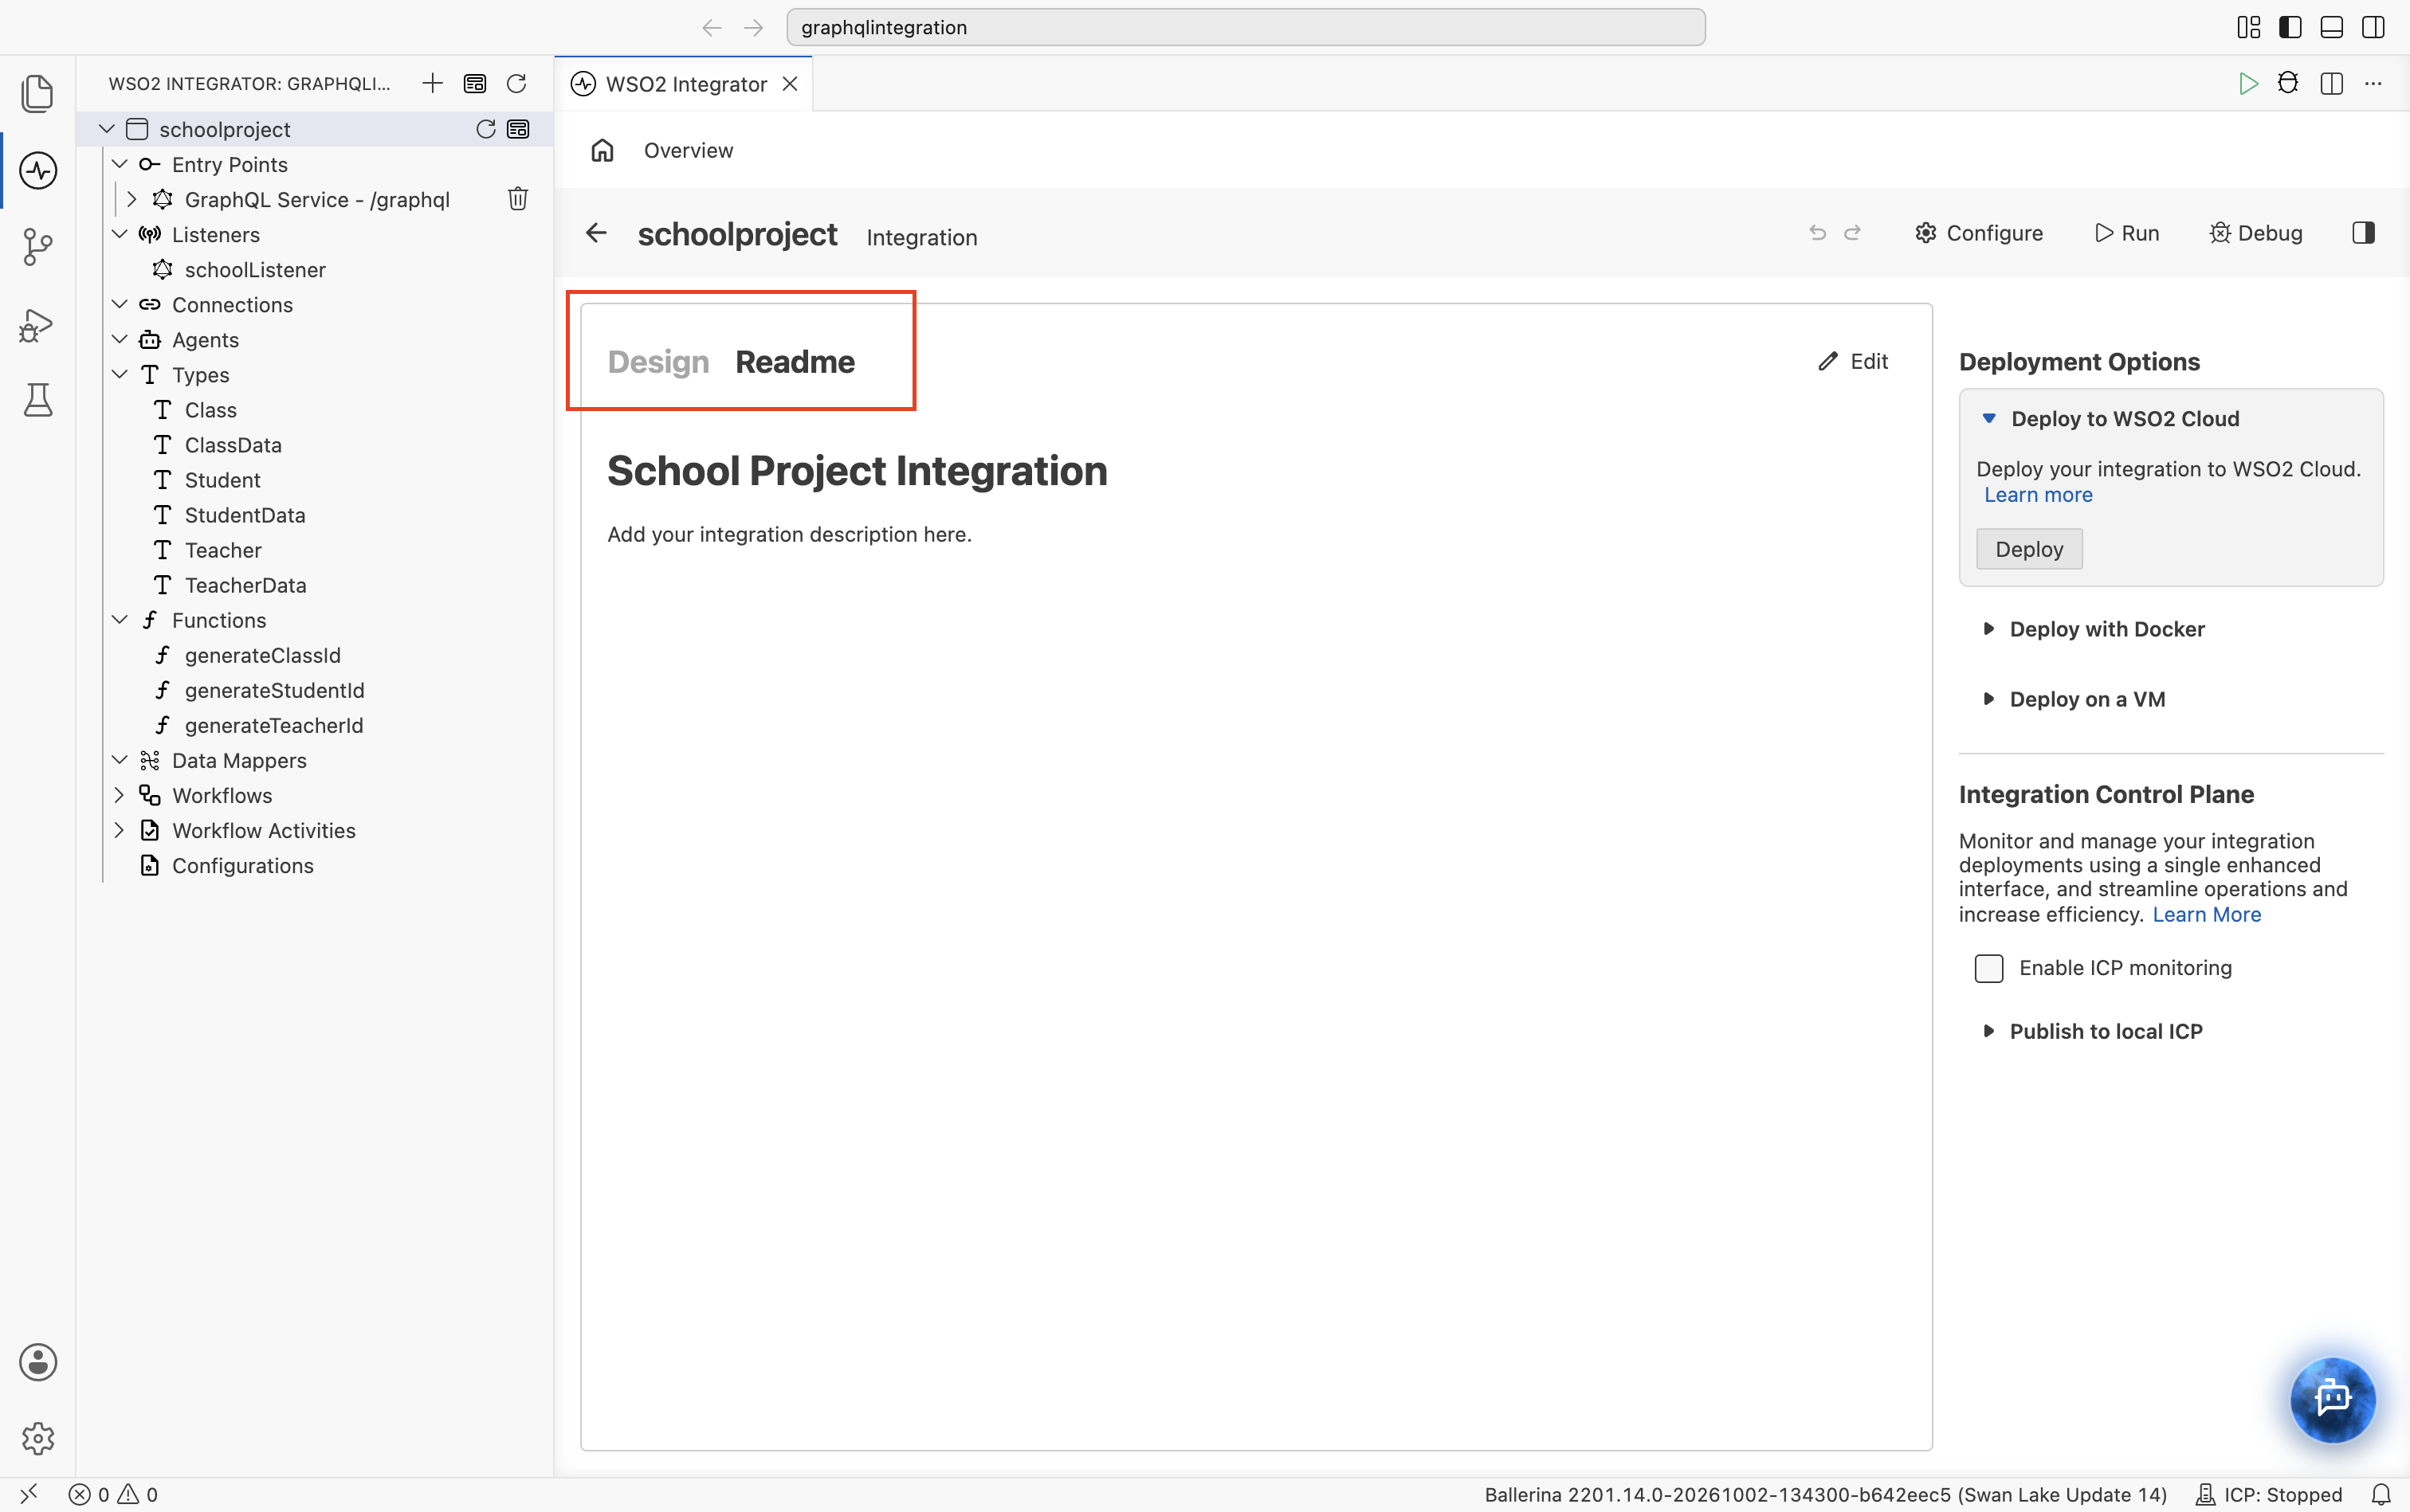
Task: Toggle the secondary sidebar visibility
Action: click(2373, 27)
